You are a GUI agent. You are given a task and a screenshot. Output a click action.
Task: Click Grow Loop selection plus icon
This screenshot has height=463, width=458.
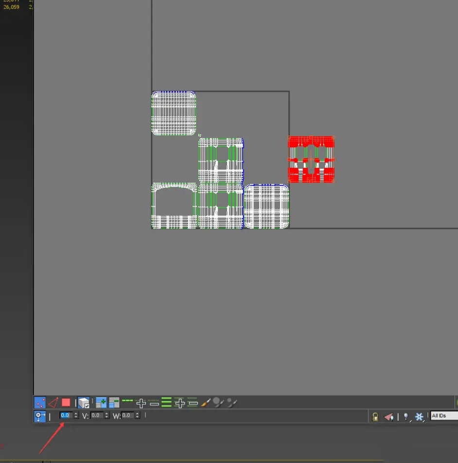pos(141,403)
